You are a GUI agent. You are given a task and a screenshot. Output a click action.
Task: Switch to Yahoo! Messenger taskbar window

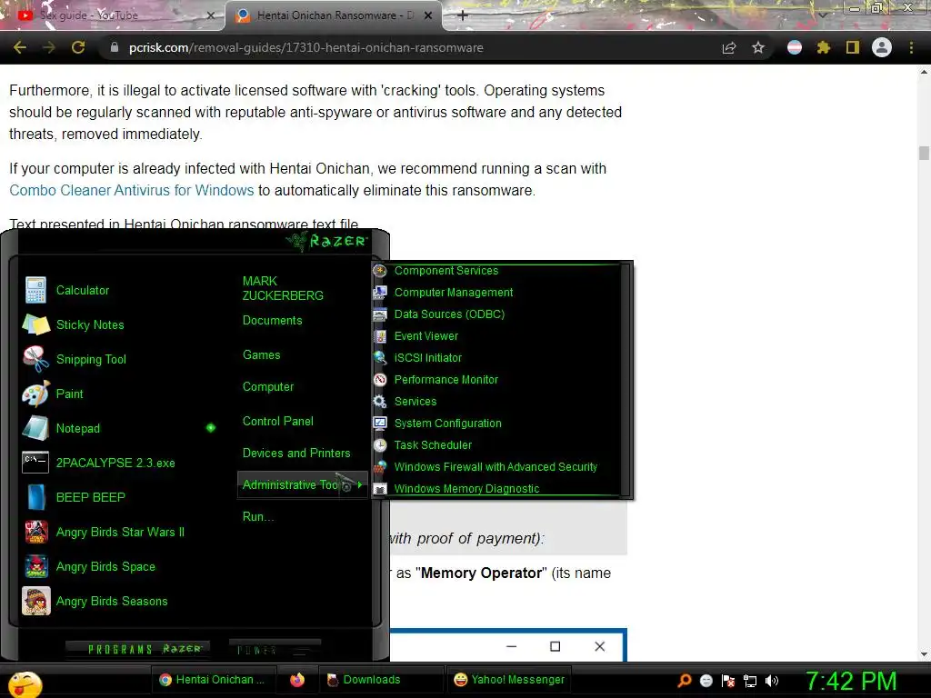point(509,680)
